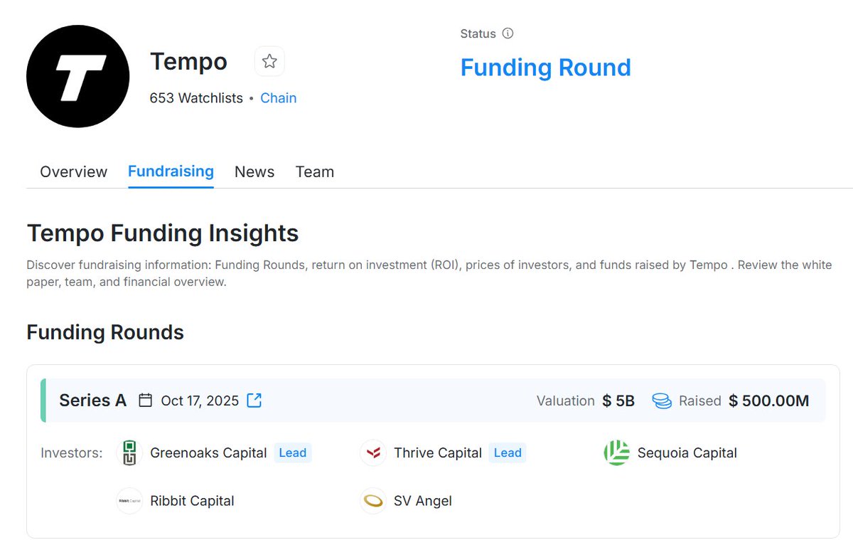Image resolution: width=853 pixels, height=540 pixels.
Task: Click the Ribbit Capital logo
Action: (x=129, y=501)
